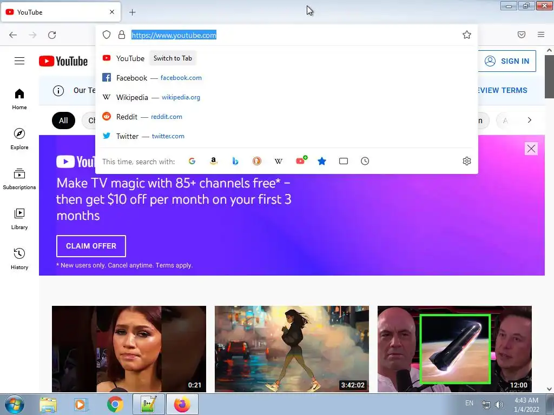Choose the Reddit suggestion

click(x=287, y=117)
